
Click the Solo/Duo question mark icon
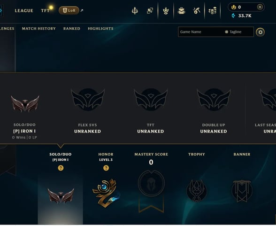coord(61,168)
